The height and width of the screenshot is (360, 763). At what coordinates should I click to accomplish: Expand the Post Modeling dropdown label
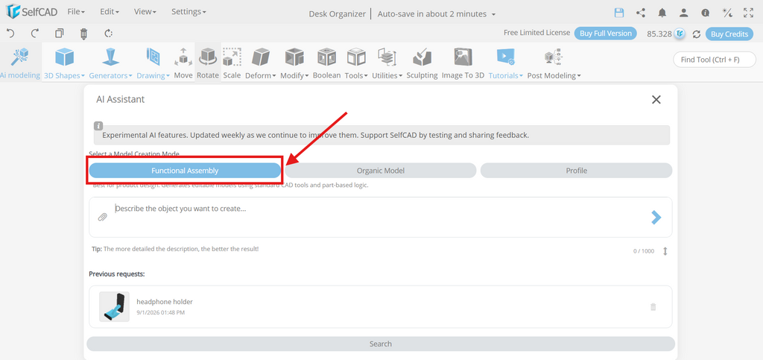[x=554, y=75]
